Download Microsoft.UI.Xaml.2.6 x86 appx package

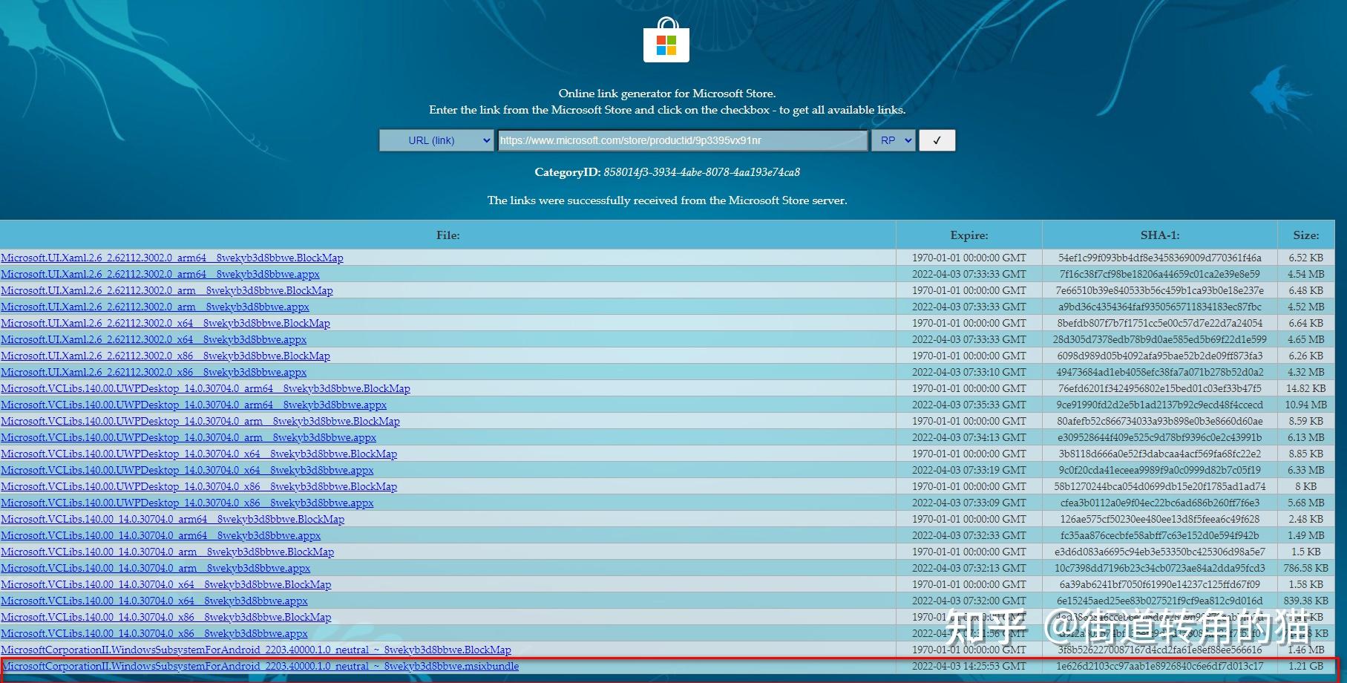pyautogui.click(x=154, y=373)
